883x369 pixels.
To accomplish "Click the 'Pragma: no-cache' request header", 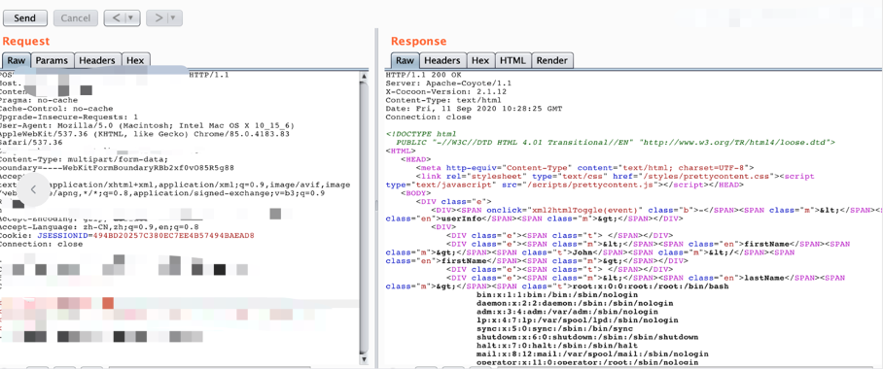I will (x=39, y=100).
